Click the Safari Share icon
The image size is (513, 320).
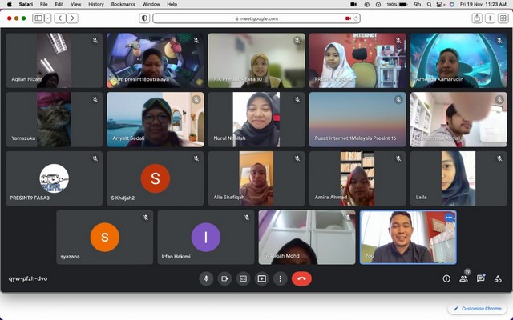click(477, 18)
